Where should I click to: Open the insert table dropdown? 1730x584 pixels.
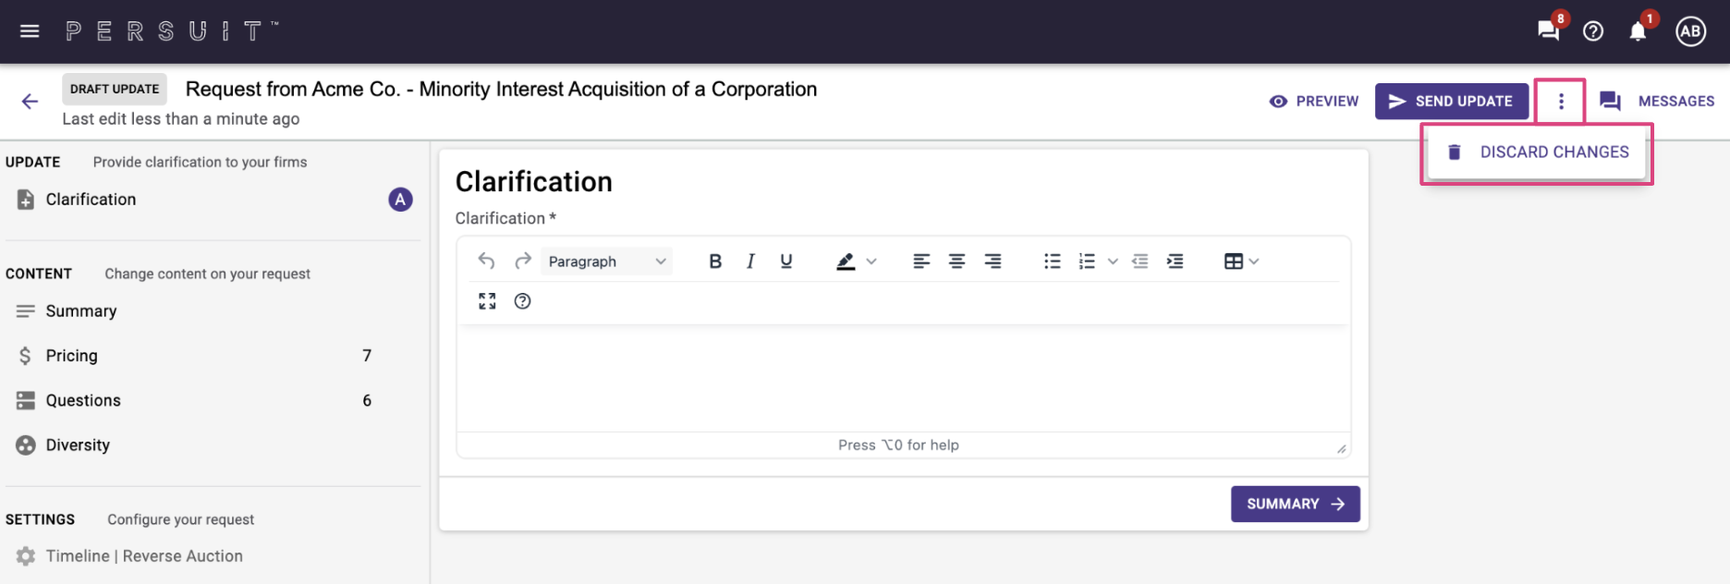[1241, 262]
